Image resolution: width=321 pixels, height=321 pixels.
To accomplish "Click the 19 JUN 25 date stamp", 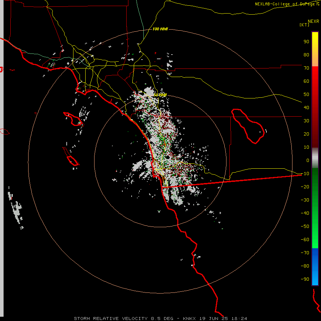I will (x=214, y=319).
